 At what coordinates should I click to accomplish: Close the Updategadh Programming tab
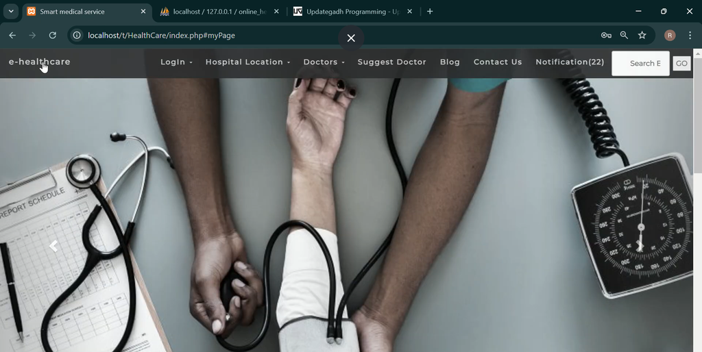tap(410, 12)
